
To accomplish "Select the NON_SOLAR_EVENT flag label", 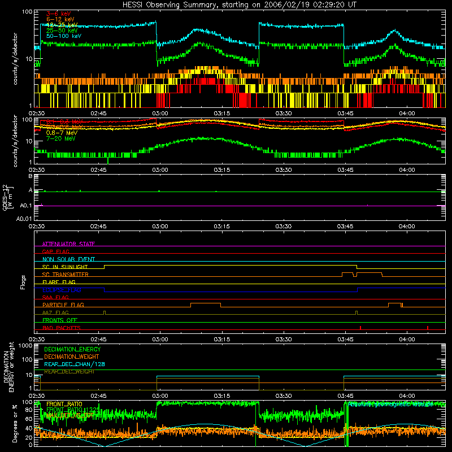I will pyautogui.click(x=68, y=259).
